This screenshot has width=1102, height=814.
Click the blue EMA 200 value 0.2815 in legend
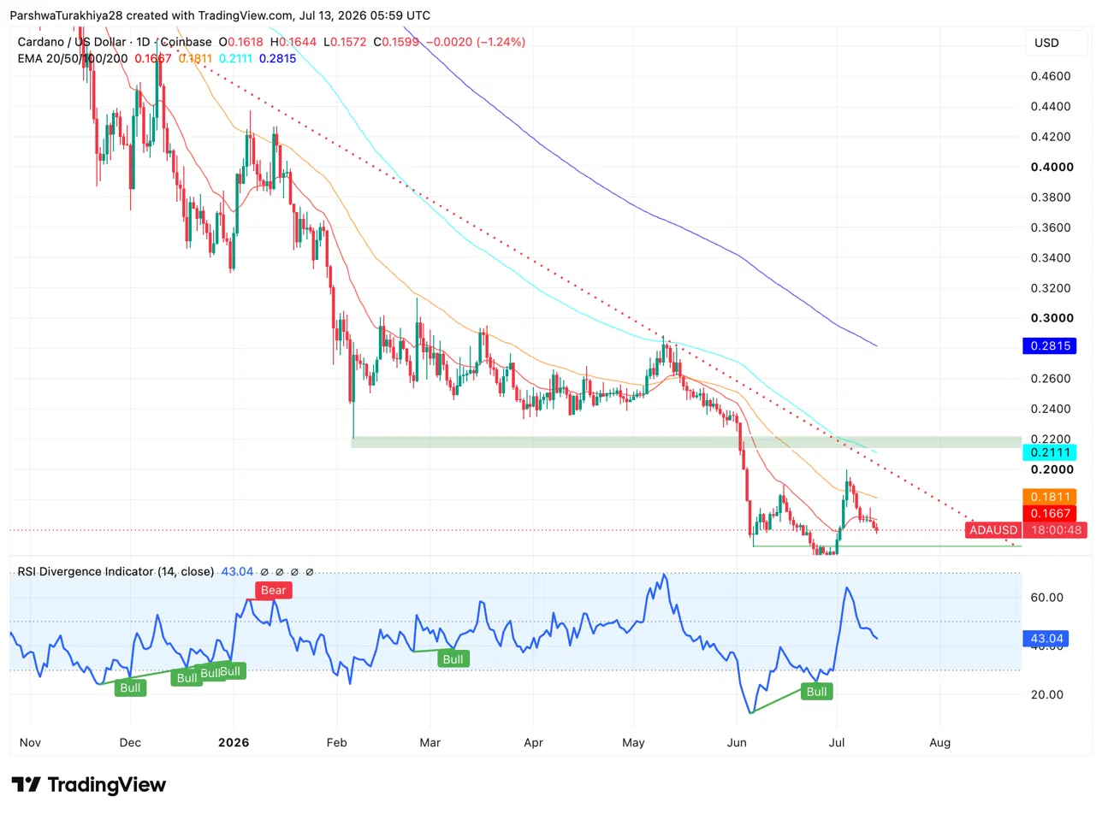point(277,57)
